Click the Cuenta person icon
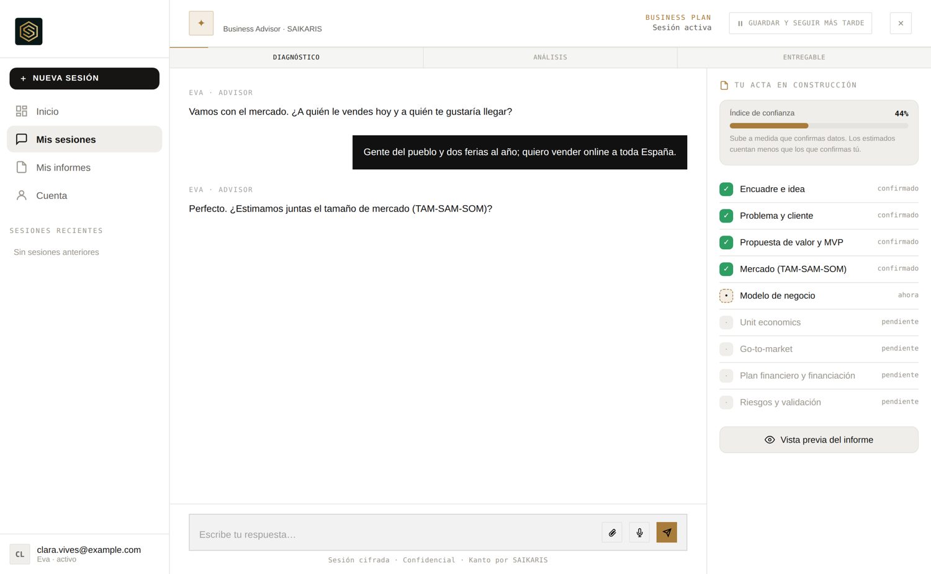 pyautogui.click(x=22, y=195)
